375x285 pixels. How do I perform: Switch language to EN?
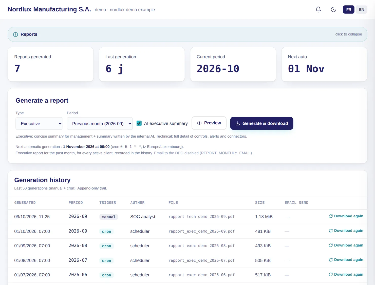coord(362,10)
